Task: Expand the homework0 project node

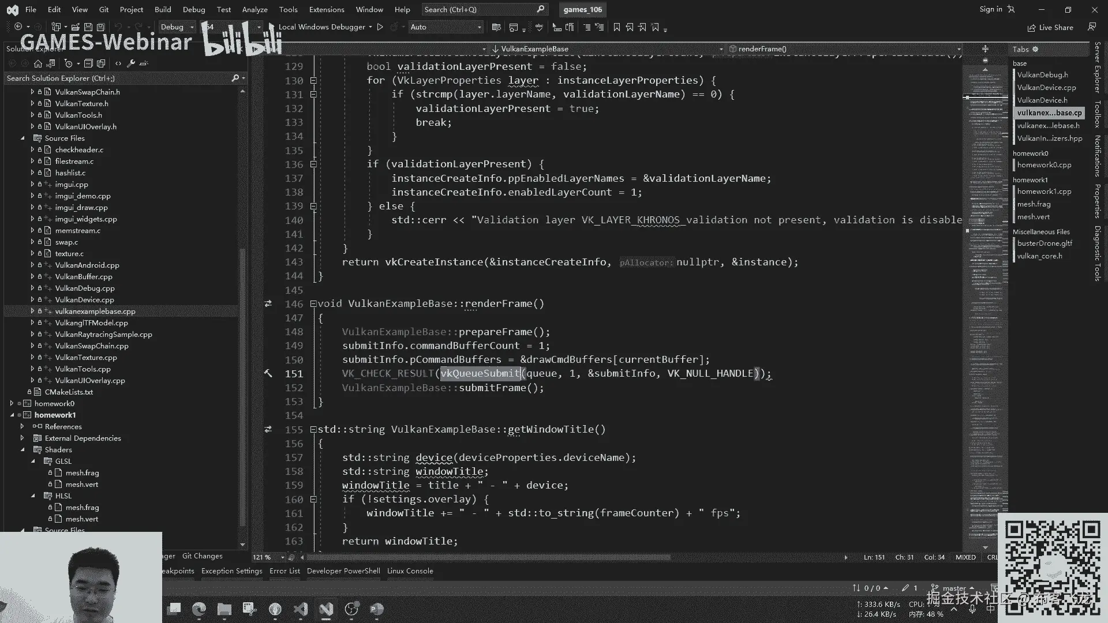Action: pyautogui.click(x=12, y=404)
